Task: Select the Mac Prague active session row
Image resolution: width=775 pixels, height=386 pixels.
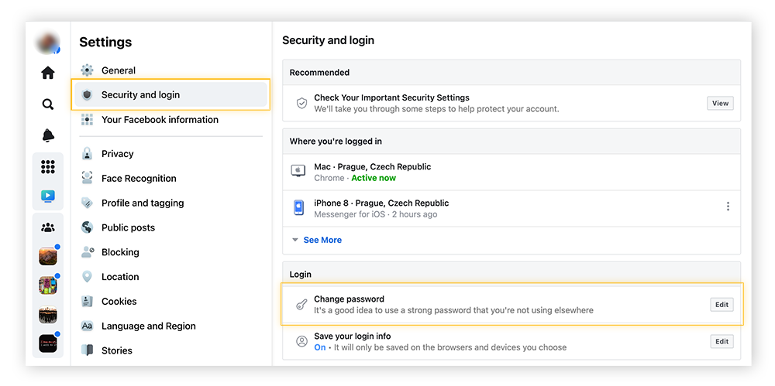Action: tap(511, 173)
